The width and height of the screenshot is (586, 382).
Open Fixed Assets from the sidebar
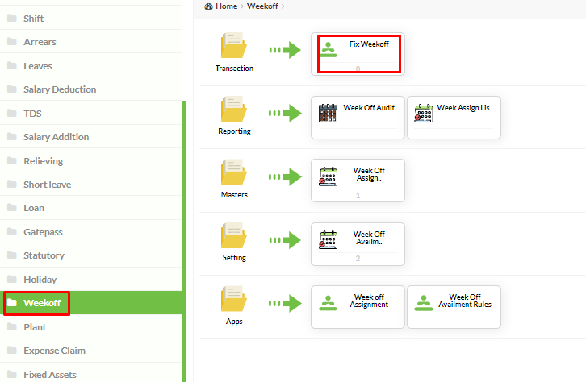[91, 374]
